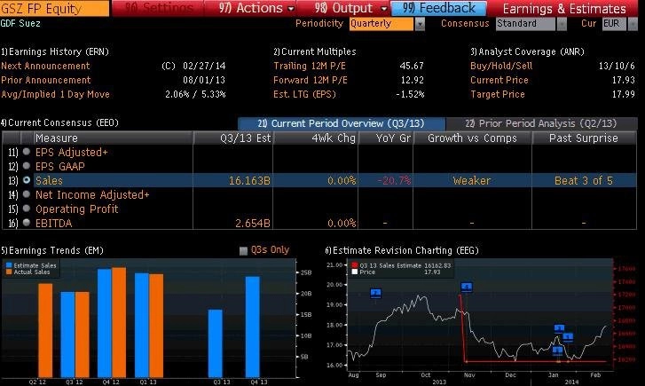645x386 pixels.
Task: Click the Trailing 12M P/E value 45.67
Action: [412, 66]
